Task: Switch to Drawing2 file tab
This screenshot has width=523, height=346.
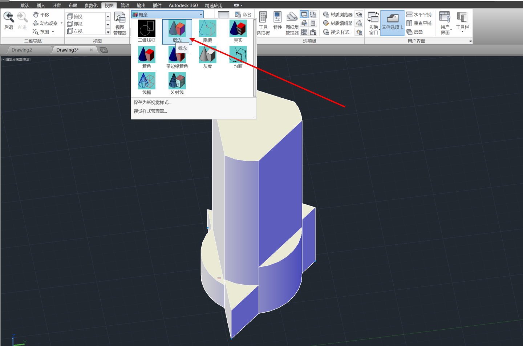Action: [x=22, y=50]
